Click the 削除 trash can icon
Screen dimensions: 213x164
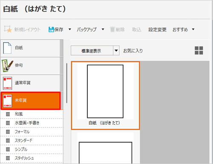coord(112,29)
